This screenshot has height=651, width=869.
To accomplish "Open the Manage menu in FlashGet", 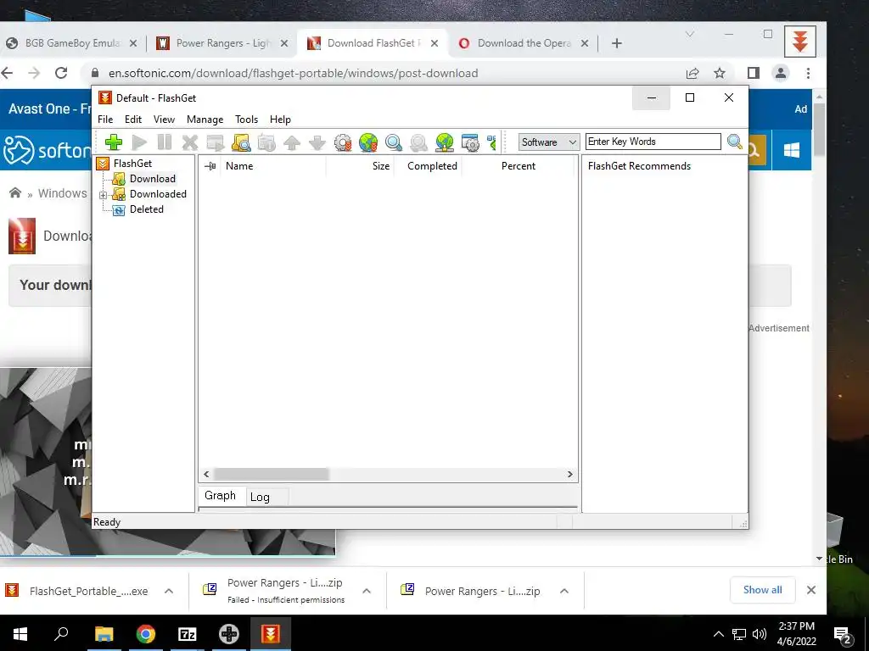I will tap(205, 119).
